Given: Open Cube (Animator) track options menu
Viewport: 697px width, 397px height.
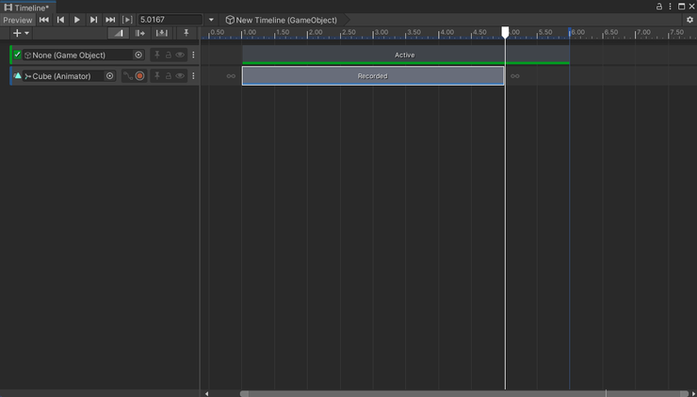Looking at the screenshot, I should [x=193, y=76].
